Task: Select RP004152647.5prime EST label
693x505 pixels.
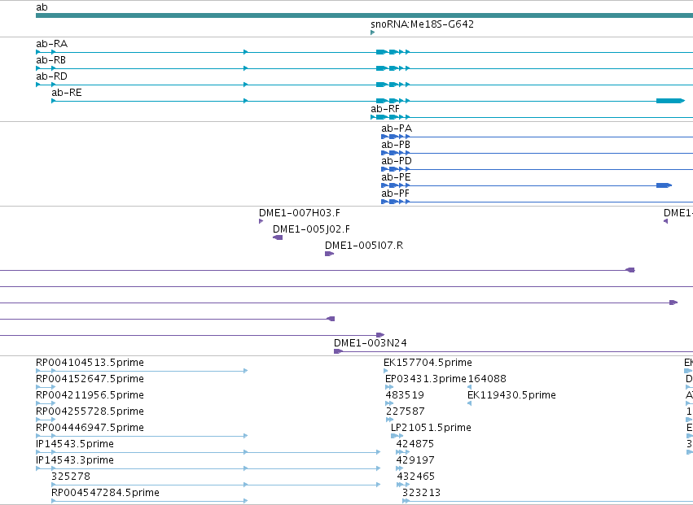Action: coord(90,379)
